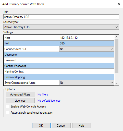Open the Licenses button
The image size is (123, 131).
tap(20, 100)
